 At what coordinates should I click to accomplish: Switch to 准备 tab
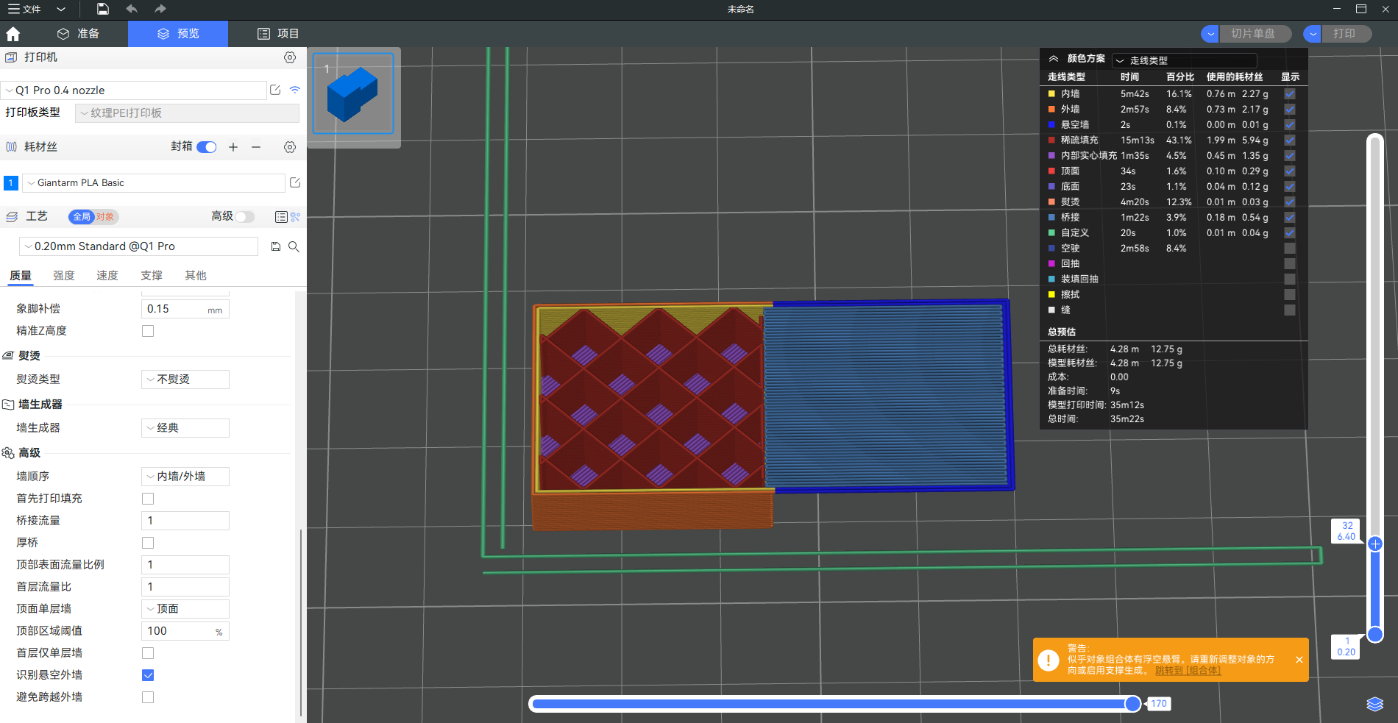(78, 34)
